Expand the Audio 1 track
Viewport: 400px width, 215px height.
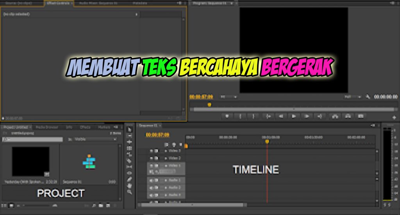click(166, 180)
